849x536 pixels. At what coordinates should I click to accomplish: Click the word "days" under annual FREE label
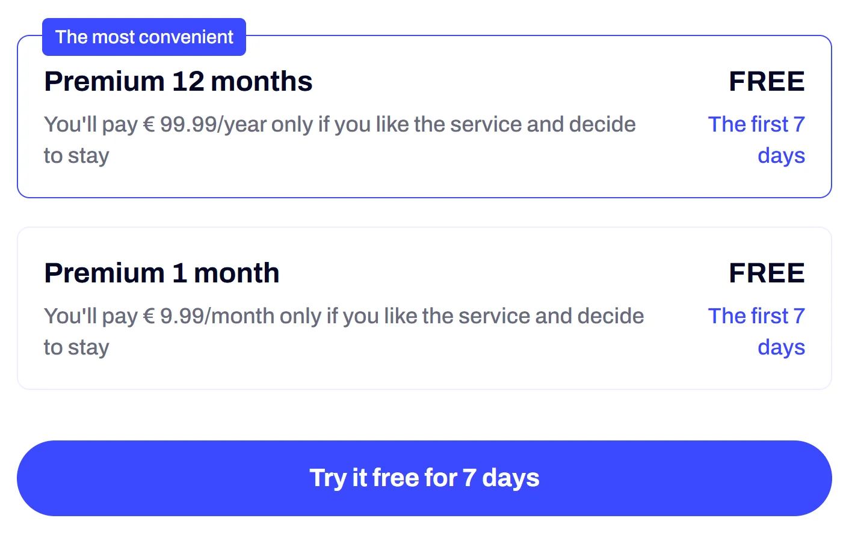[x=780, y=156]
